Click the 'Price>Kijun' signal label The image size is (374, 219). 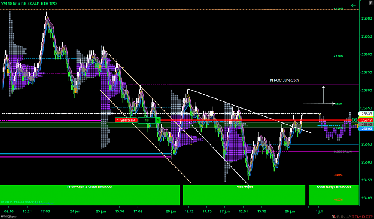(244, 187)
